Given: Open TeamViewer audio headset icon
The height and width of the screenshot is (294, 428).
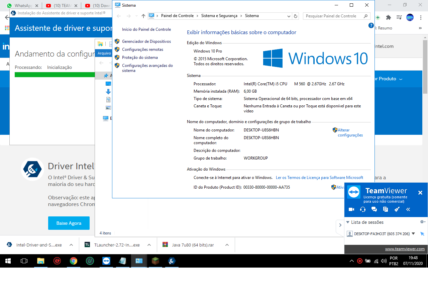Looking at the screenshot, I should [363, 209].
